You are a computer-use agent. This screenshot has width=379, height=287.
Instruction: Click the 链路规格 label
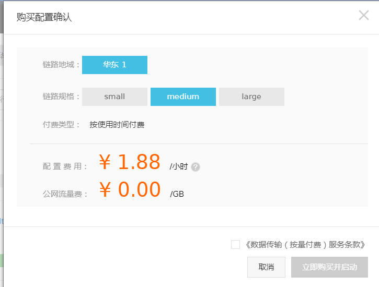pyautogui.click(x=61, y=97)
